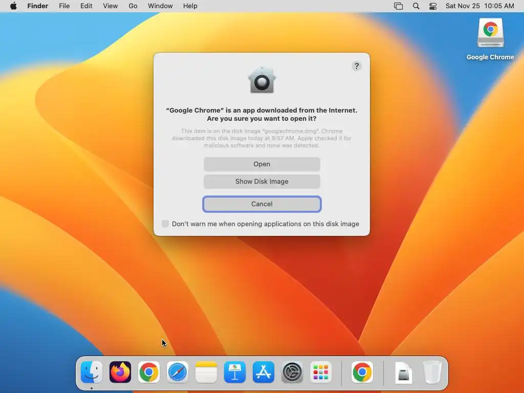
Task: Open Launchpad grid icon in Dock
Action: 321,372
